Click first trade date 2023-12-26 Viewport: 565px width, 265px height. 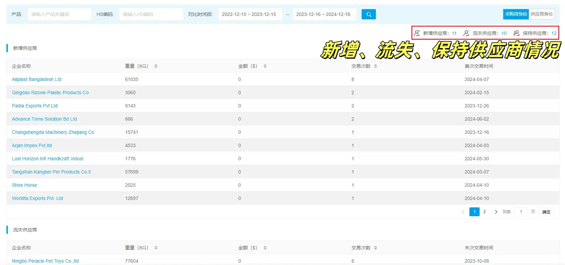[477, 106]
